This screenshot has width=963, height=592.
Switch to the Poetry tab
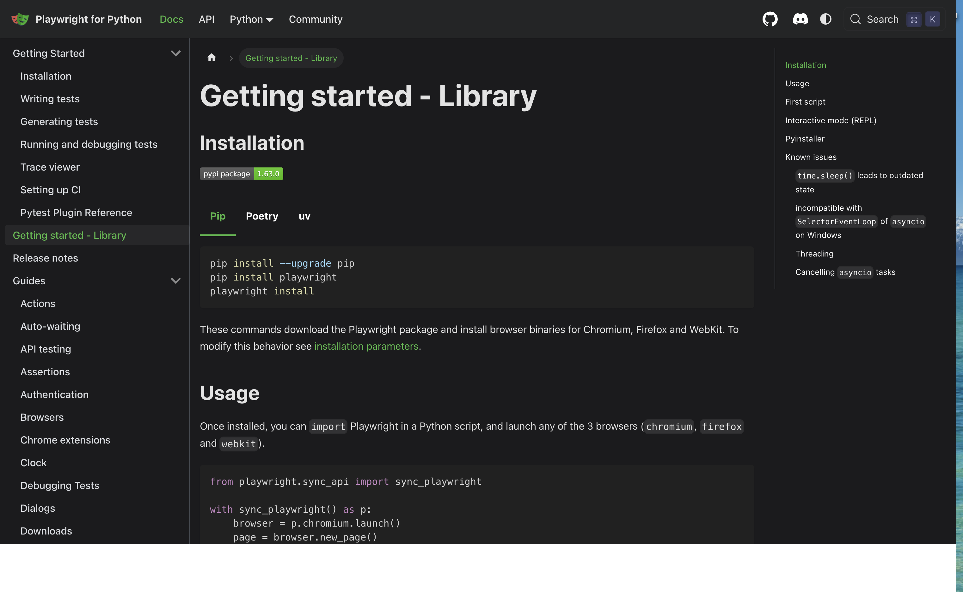point(262,216)
